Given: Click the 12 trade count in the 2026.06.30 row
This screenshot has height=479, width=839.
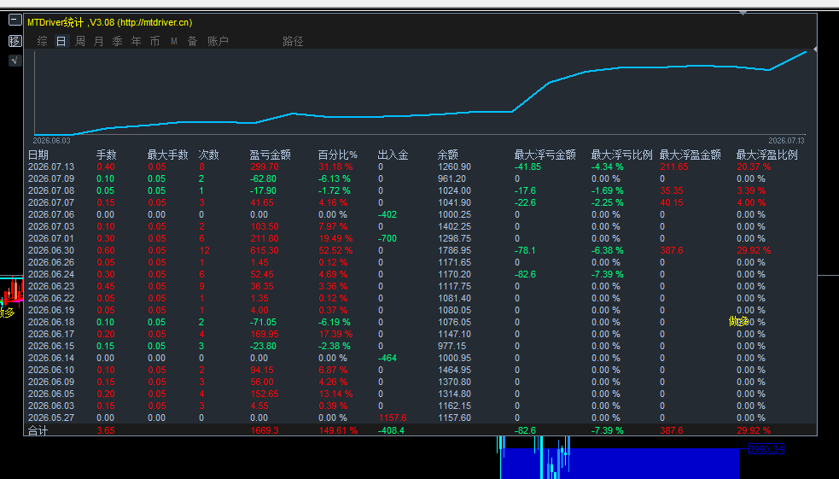Looking at the screenshot, I should pos(204,250).
